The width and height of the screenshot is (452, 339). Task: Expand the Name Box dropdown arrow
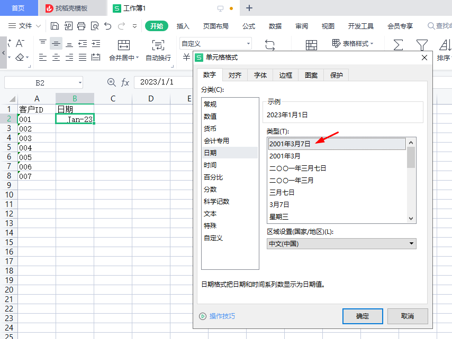(80, 83)
